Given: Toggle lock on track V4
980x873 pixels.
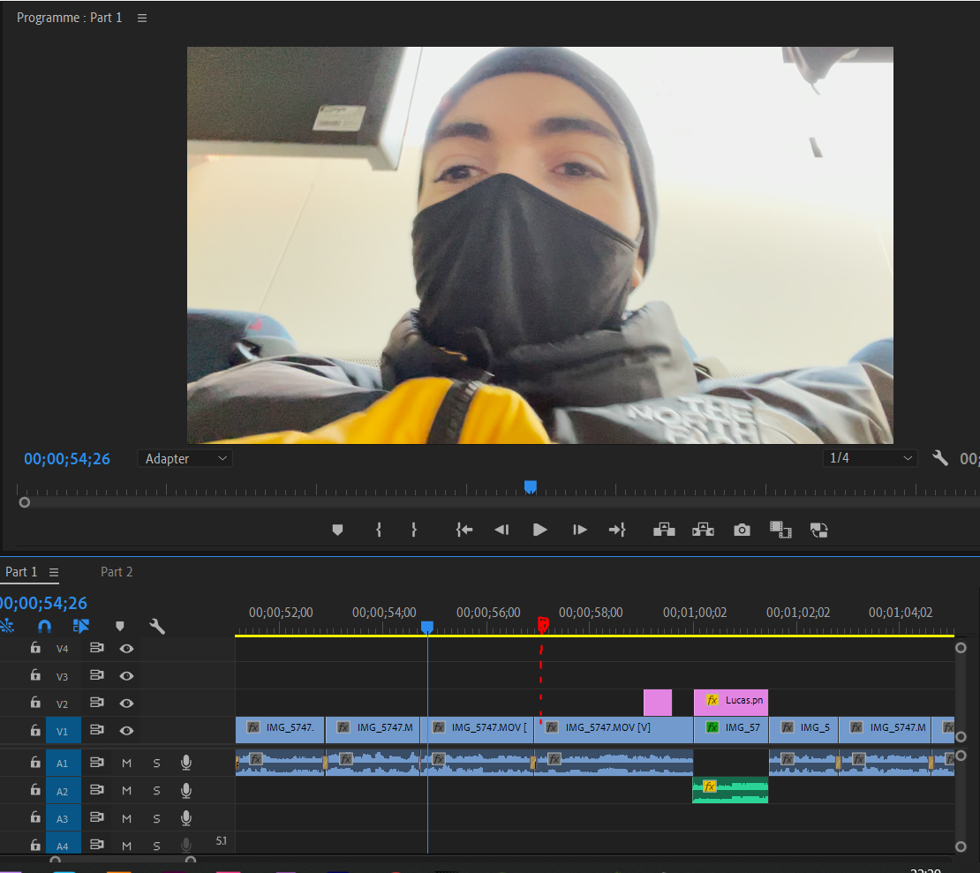Looking at the screenshot, I should [x=35, y=648].
